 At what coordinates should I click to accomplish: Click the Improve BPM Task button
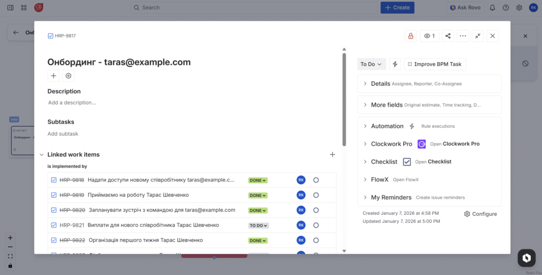coord(435,64)
